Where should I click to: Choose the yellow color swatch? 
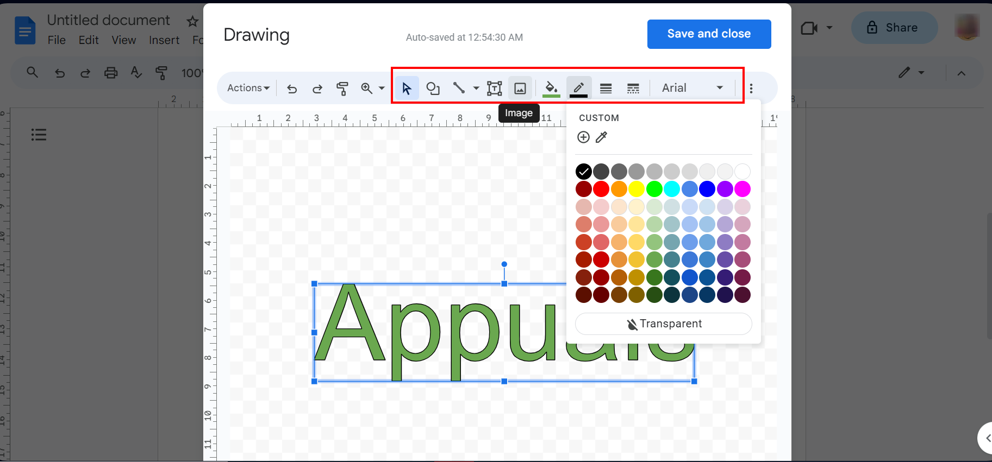tap(637, 189)
